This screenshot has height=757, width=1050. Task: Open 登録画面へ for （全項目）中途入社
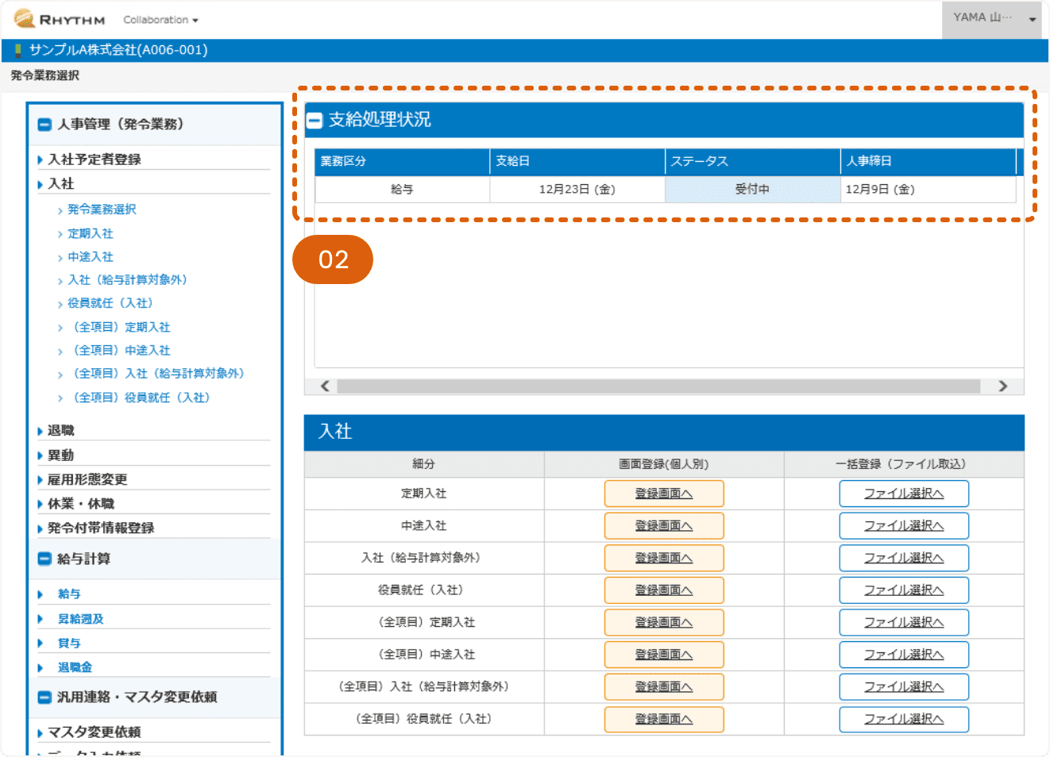tap(664, 655)
